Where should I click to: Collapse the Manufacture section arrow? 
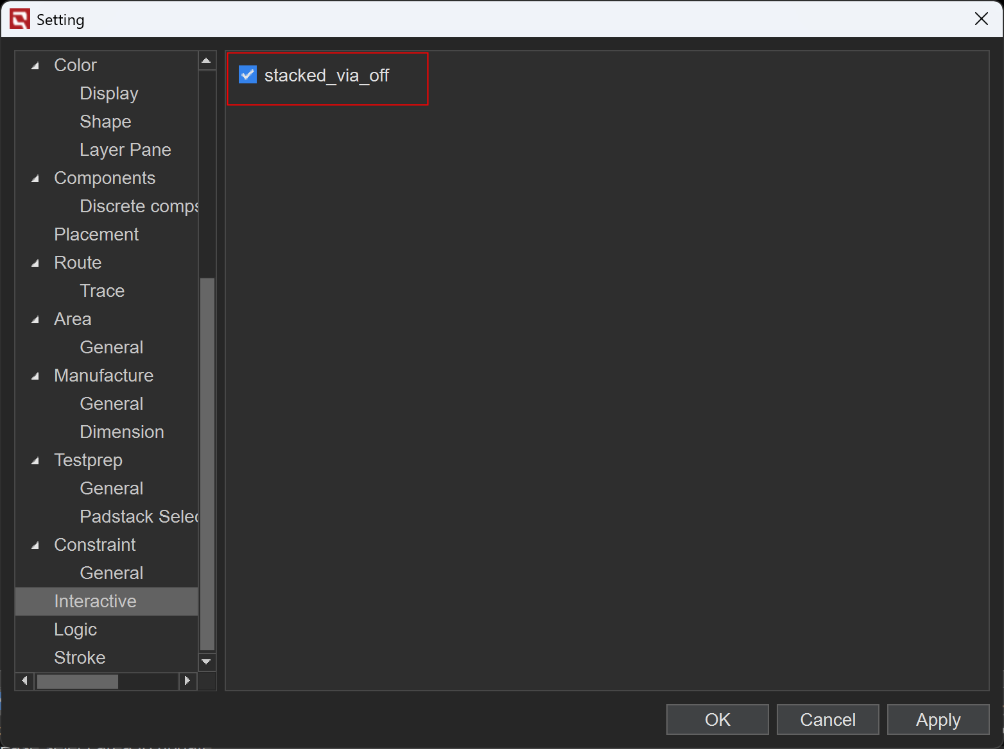pos(35,376)
